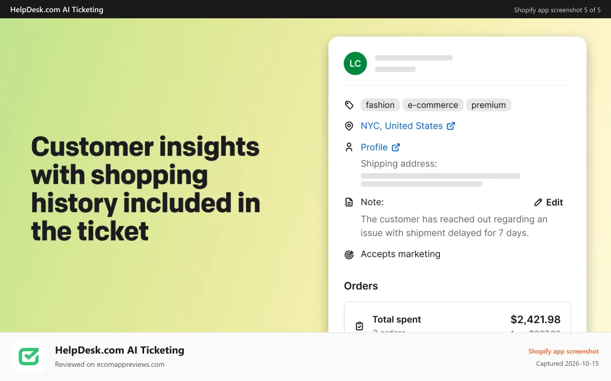Click the Note: label
Viewport: 611px width, 381px height.
tap(372, 202)
